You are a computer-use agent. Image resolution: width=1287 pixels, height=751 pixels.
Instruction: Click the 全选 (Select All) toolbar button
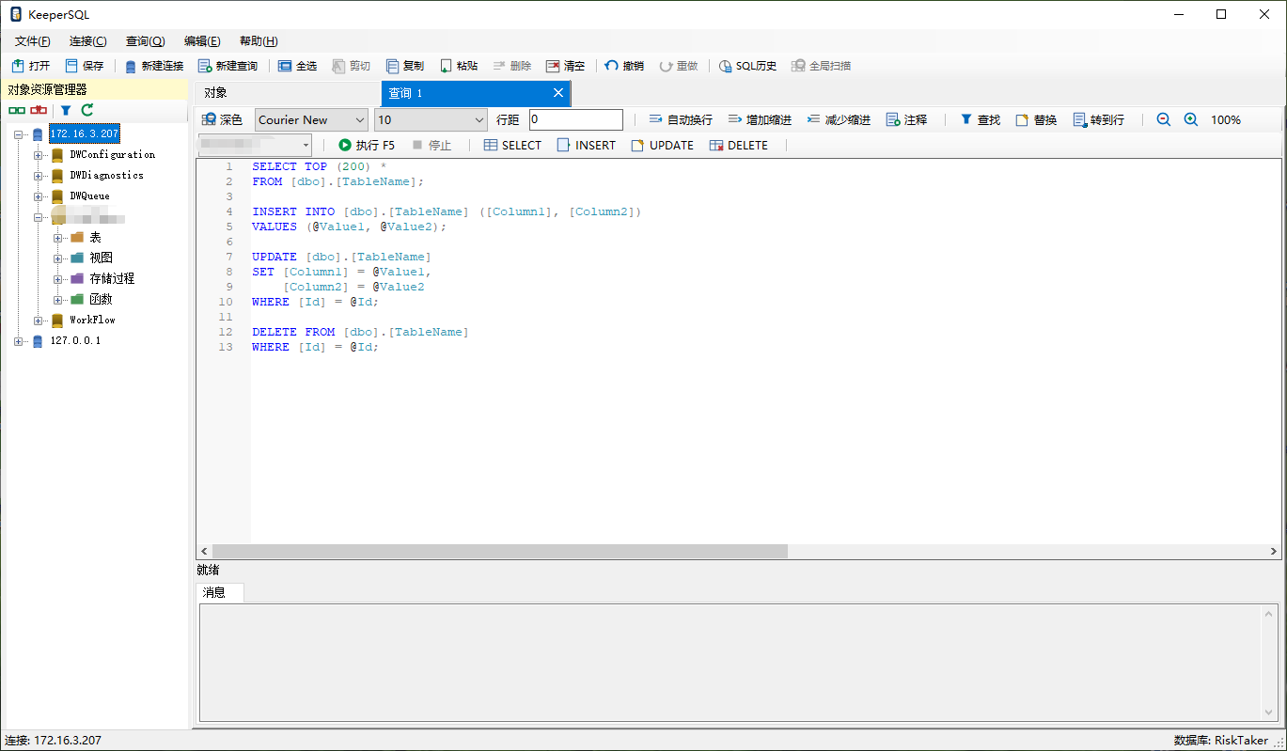point(298,66)
